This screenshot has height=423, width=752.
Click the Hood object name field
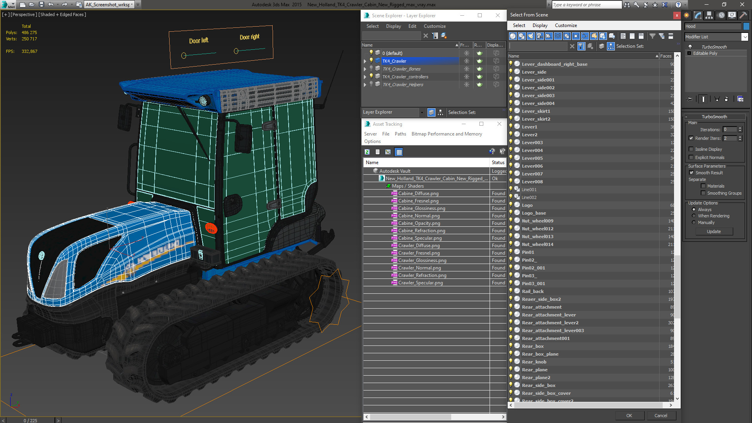click(x=713, y=26)
